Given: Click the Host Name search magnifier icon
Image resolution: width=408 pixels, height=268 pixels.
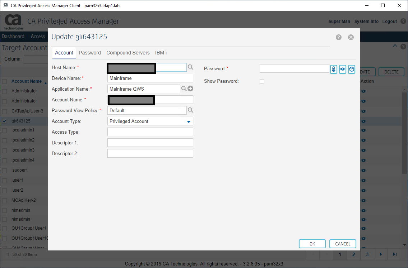Looking at the screenshot, I should (x=190, y=67).
